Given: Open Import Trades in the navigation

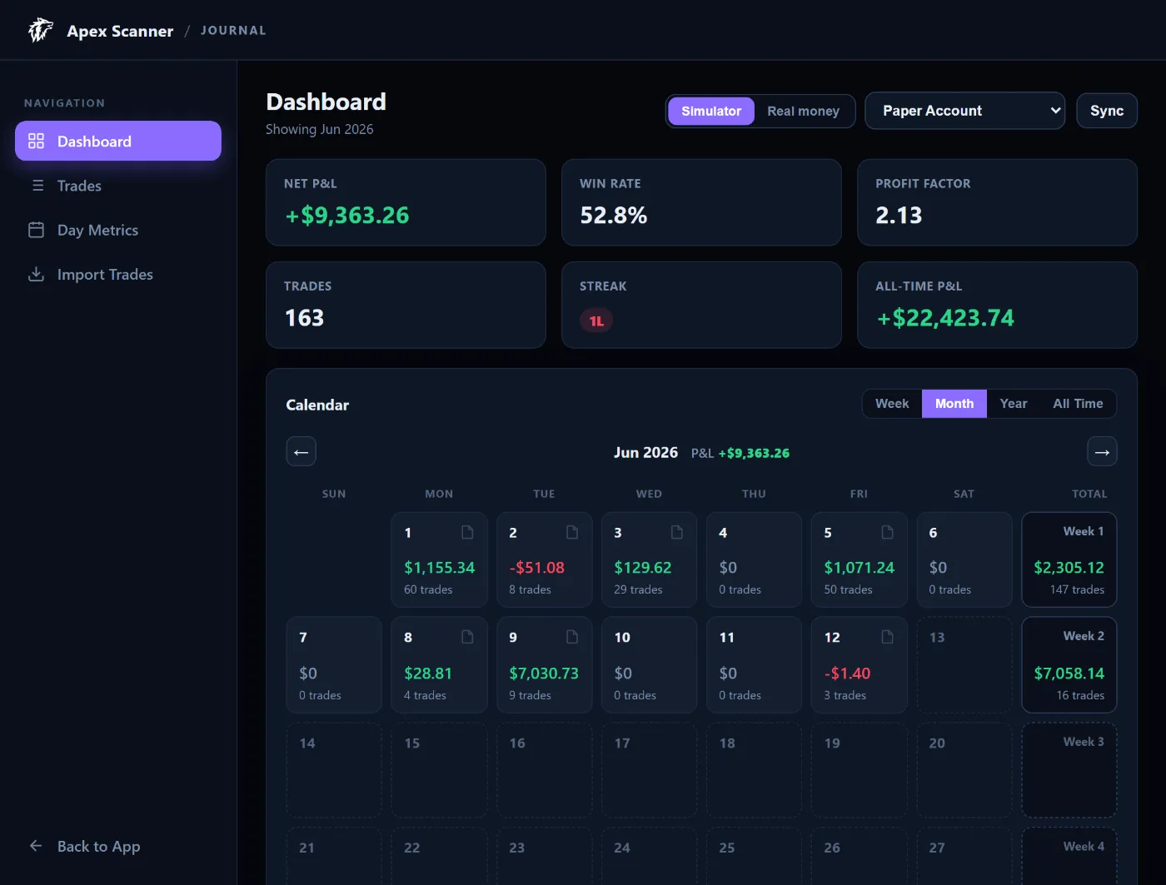Looking at the screenshot, I should pos(118,274).
